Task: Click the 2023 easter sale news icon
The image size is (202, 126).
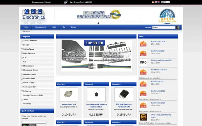Action: pyautogui.click(x=143, y=72)
